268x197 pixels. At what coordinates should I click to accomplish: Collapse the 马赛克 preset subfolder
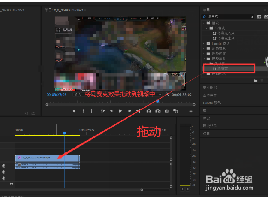[207, 28]
